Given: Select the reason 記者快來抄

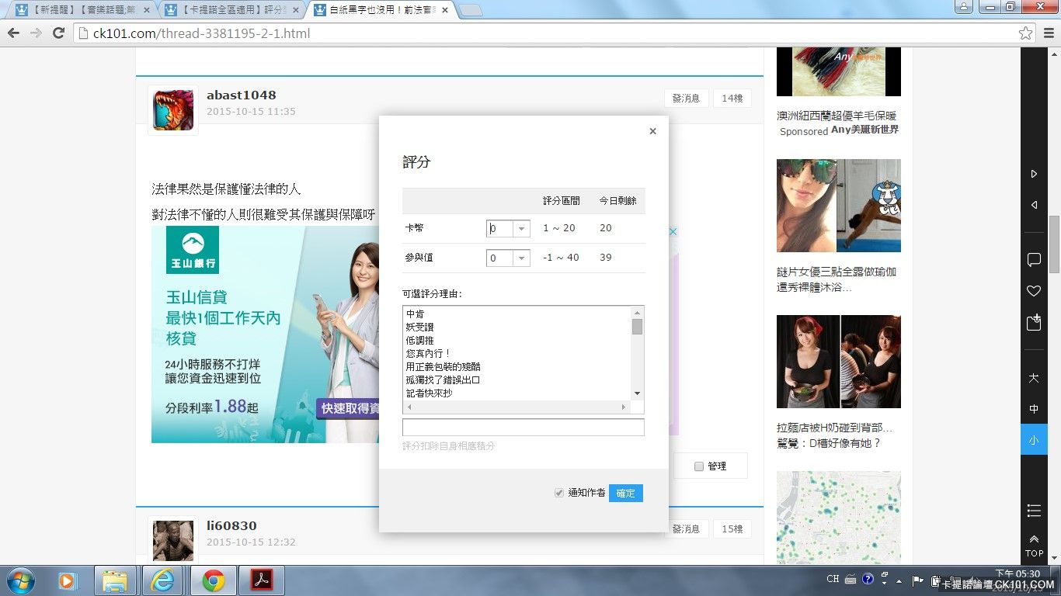Looking at the screenshot, I should (x=429, y=393).
